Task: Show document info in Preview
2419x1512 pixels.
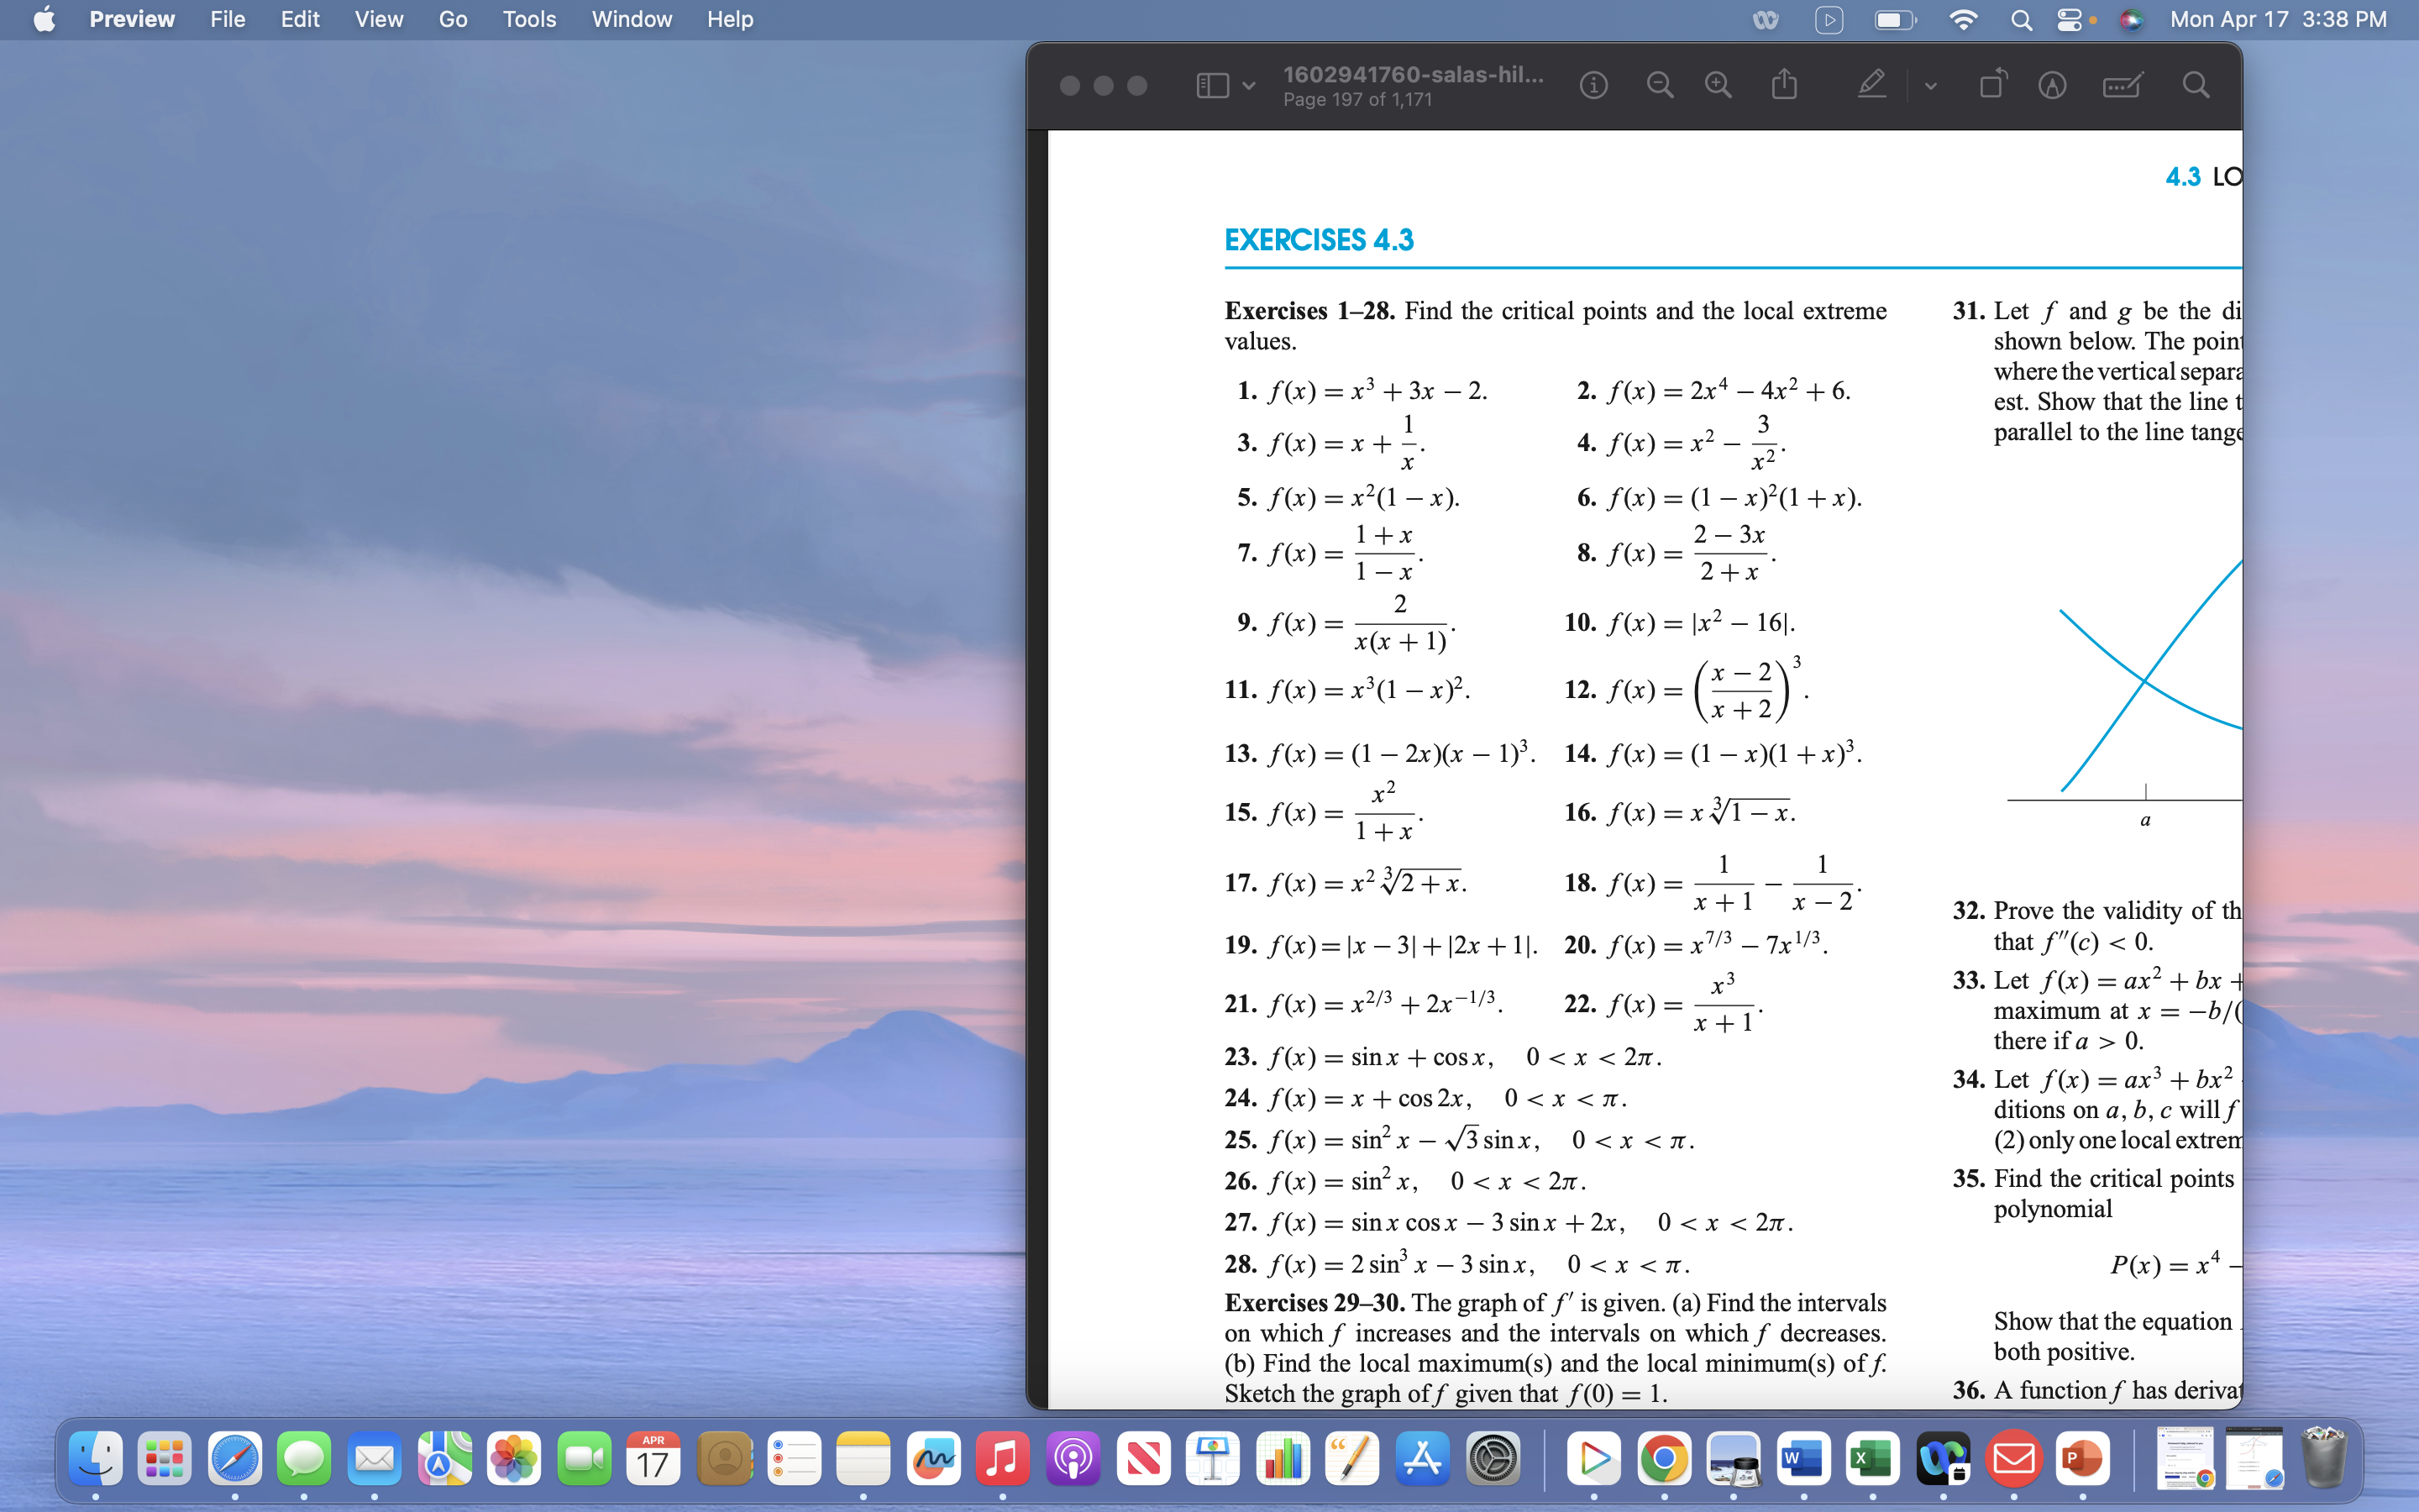Action: (1593, 85)
